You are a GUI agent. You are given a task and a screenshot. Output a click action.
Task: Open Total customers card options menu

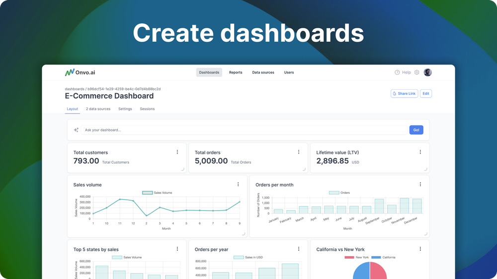177,152
